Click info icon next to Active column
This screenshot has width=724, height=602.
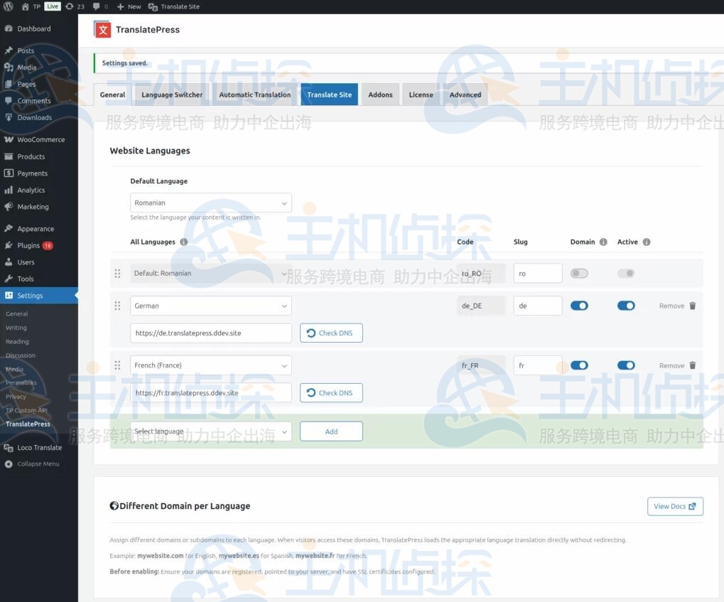(x=647, y=242)
